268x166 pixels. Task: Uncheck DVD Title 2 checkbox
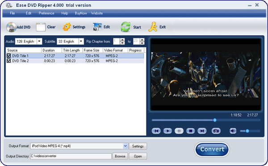click(x=9, y=60)
